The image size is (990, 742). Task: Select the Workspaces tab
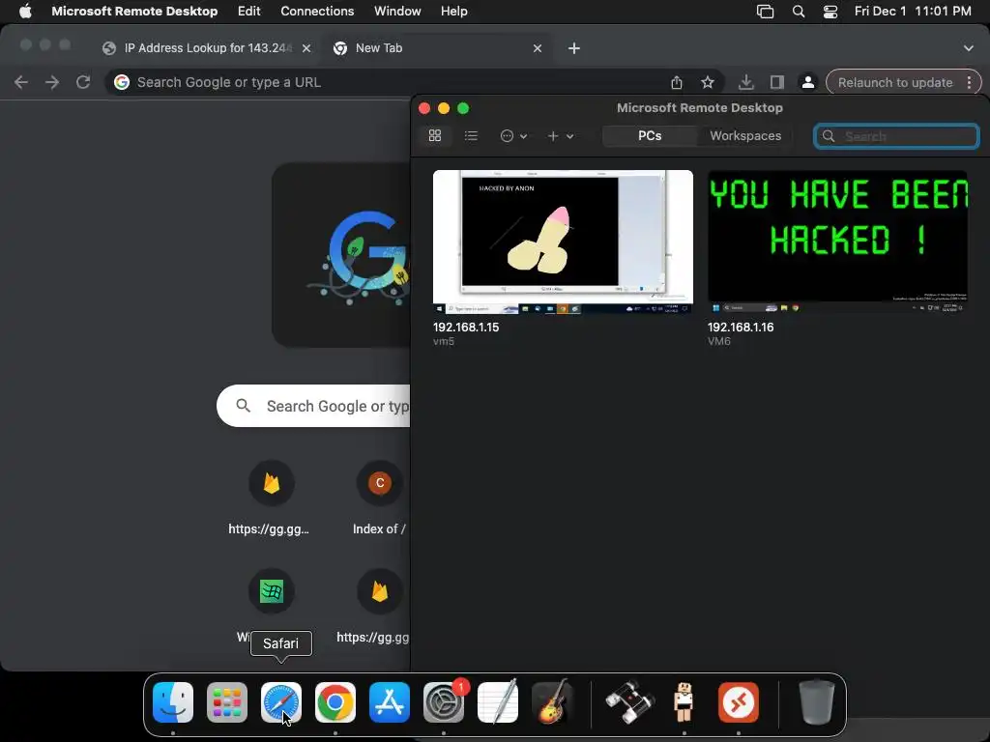coord(745,135)
